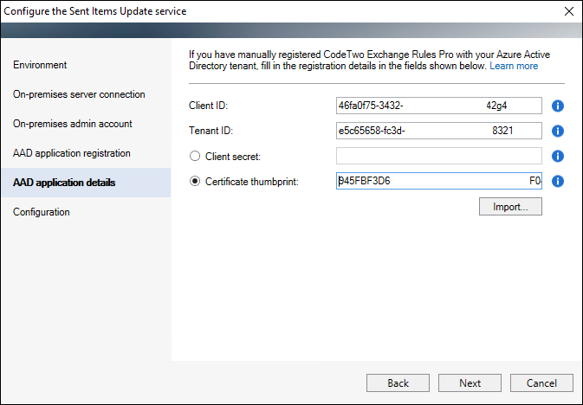Click the empty Client secret text box
The height and width of the screenshot is (405, 583).
pos(438,156)
